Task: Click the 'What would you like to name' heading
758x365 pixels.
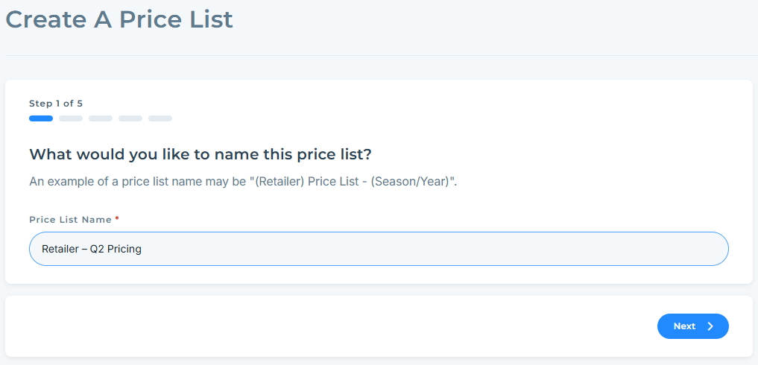Action: (x=200, y=154)
